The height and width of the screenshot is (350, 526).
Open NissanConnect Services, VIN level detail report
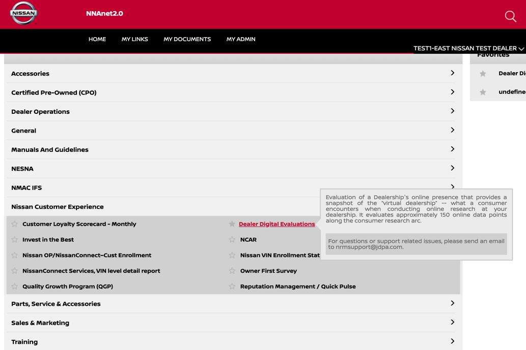91,271
